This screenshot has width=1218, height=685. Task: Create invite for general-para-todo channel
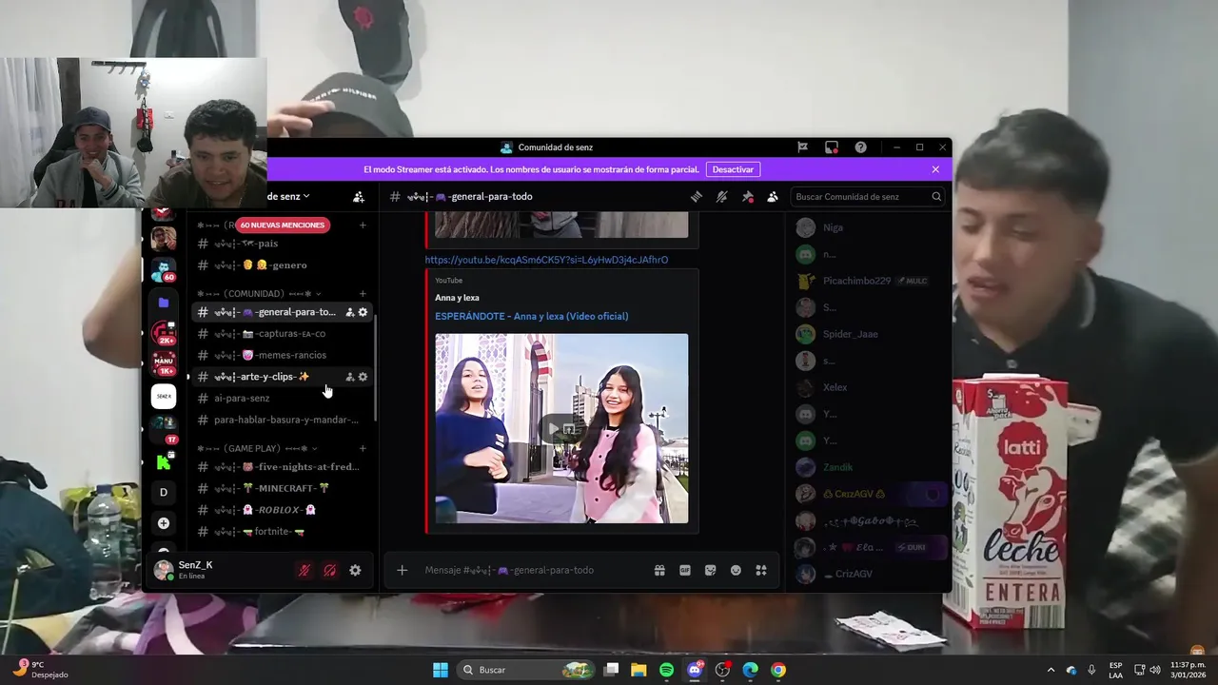tap(349, 312)
